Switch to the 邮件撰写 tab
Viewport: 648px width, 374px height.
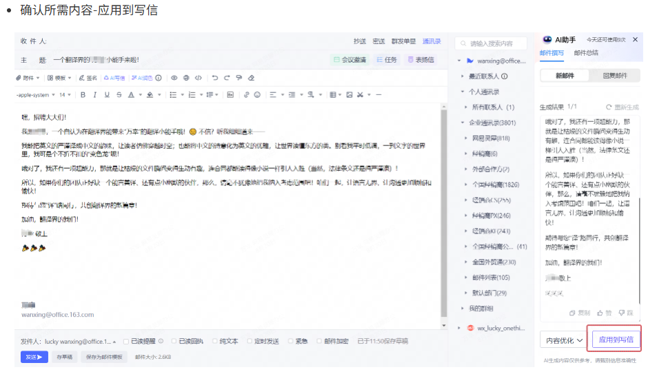pyautogui.click(x=551, y=53)
